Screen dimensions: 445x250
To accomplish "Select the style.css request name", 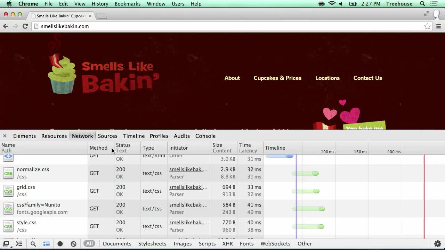I will (26, 223).
